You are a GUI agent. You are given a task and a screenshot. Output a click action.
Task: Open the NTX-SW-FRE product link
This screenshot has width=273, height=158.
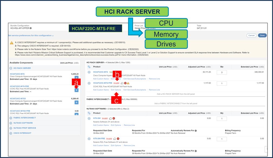point(99,139)
